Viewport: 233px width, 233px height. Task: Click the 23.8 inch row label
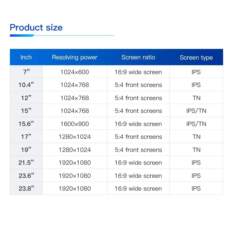click(x=26, y=188)
